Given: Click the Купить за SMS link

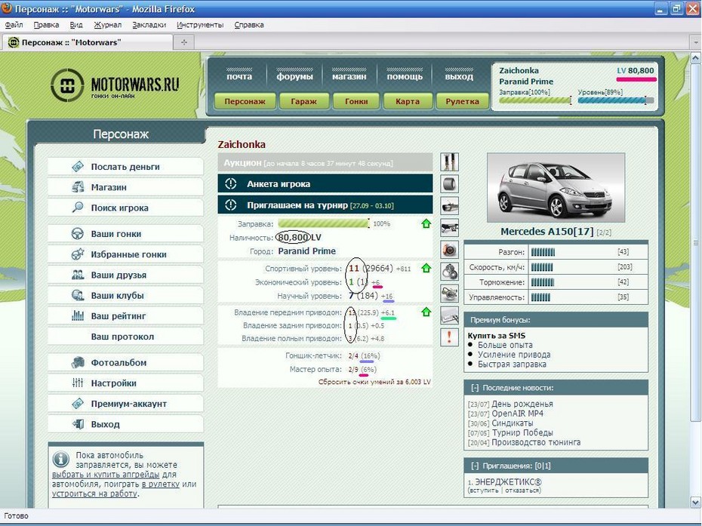Looking at the screenshot, I should coord(497,335).
